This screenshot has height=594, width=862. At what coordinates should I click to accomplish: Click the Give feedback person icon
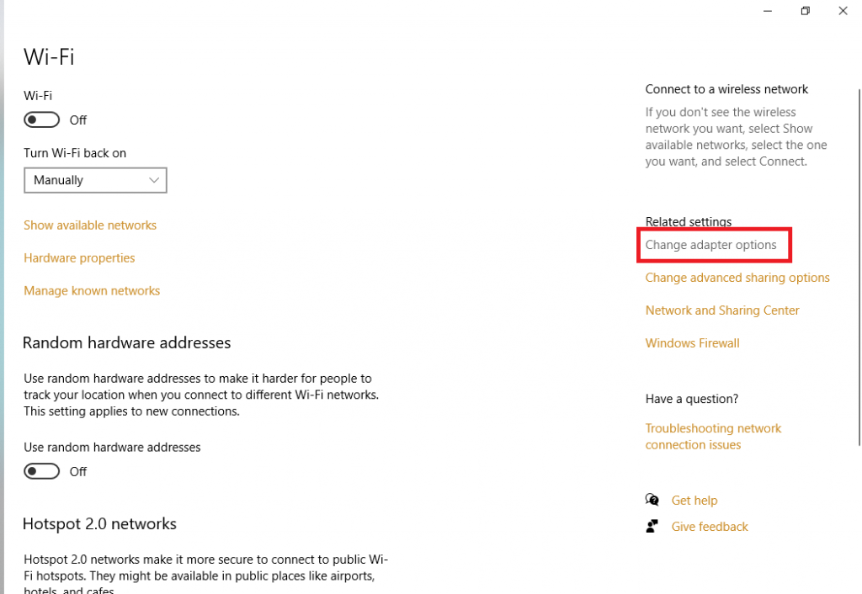[x=652, y=527]
